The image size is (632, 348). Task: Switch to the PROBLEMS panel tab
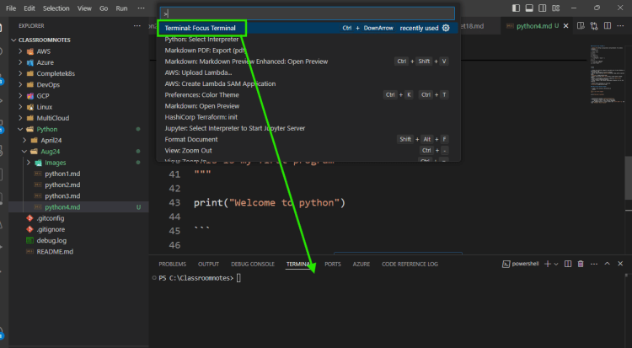[172, 264]
